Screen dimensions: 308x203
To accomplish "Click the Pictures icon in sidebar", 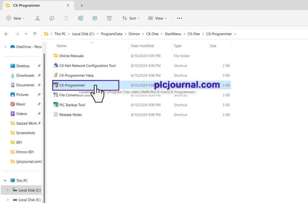I will pos(13,94).
